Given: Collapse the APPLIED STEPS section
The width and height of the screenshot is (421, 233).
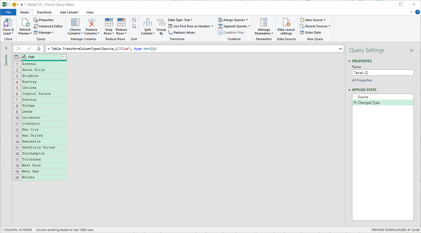Looking at the screenshot, I should click(349, 90).
